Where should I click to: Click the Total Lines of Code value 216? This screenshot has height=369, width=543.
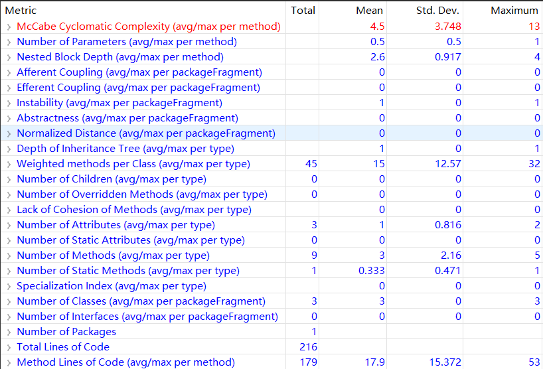coord(308,347)
